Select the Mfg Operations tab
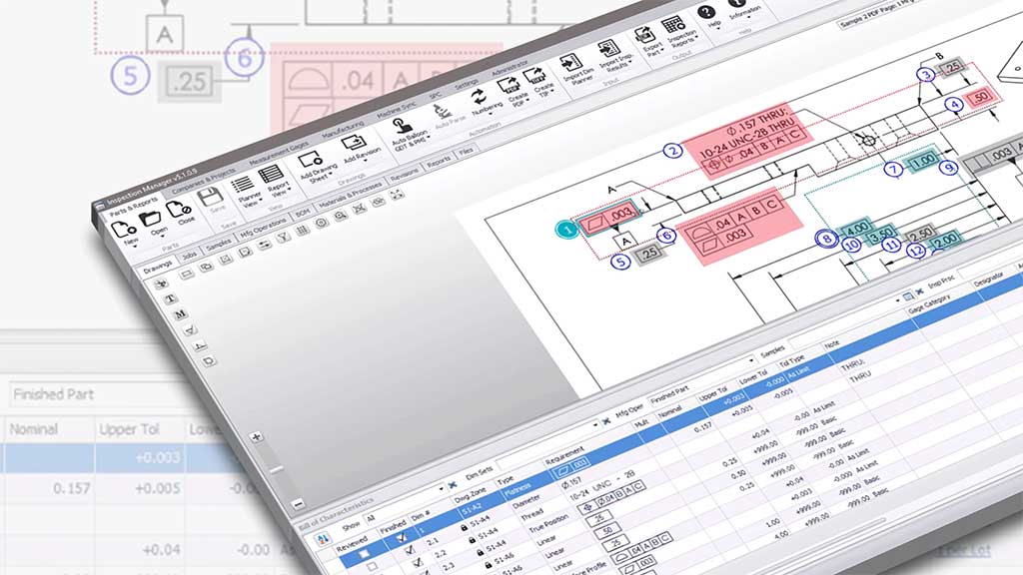The width and height of the screenshot is (1023, 575). pyautogui.click(x=263, y=228)
